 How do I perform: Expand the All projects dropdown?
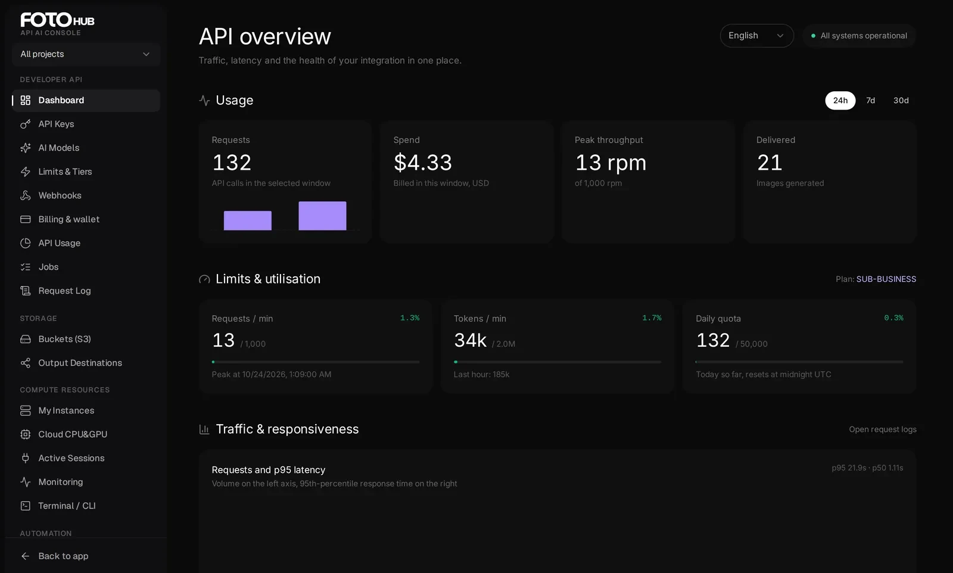point(86,54)
